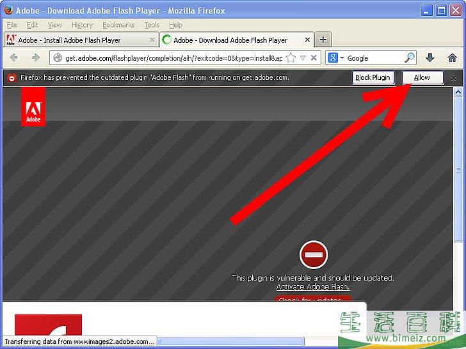Screen dimensions: 466x349
Task: Open the Google search engine selector
Action: pyautogui.click(x=335, y=58)
